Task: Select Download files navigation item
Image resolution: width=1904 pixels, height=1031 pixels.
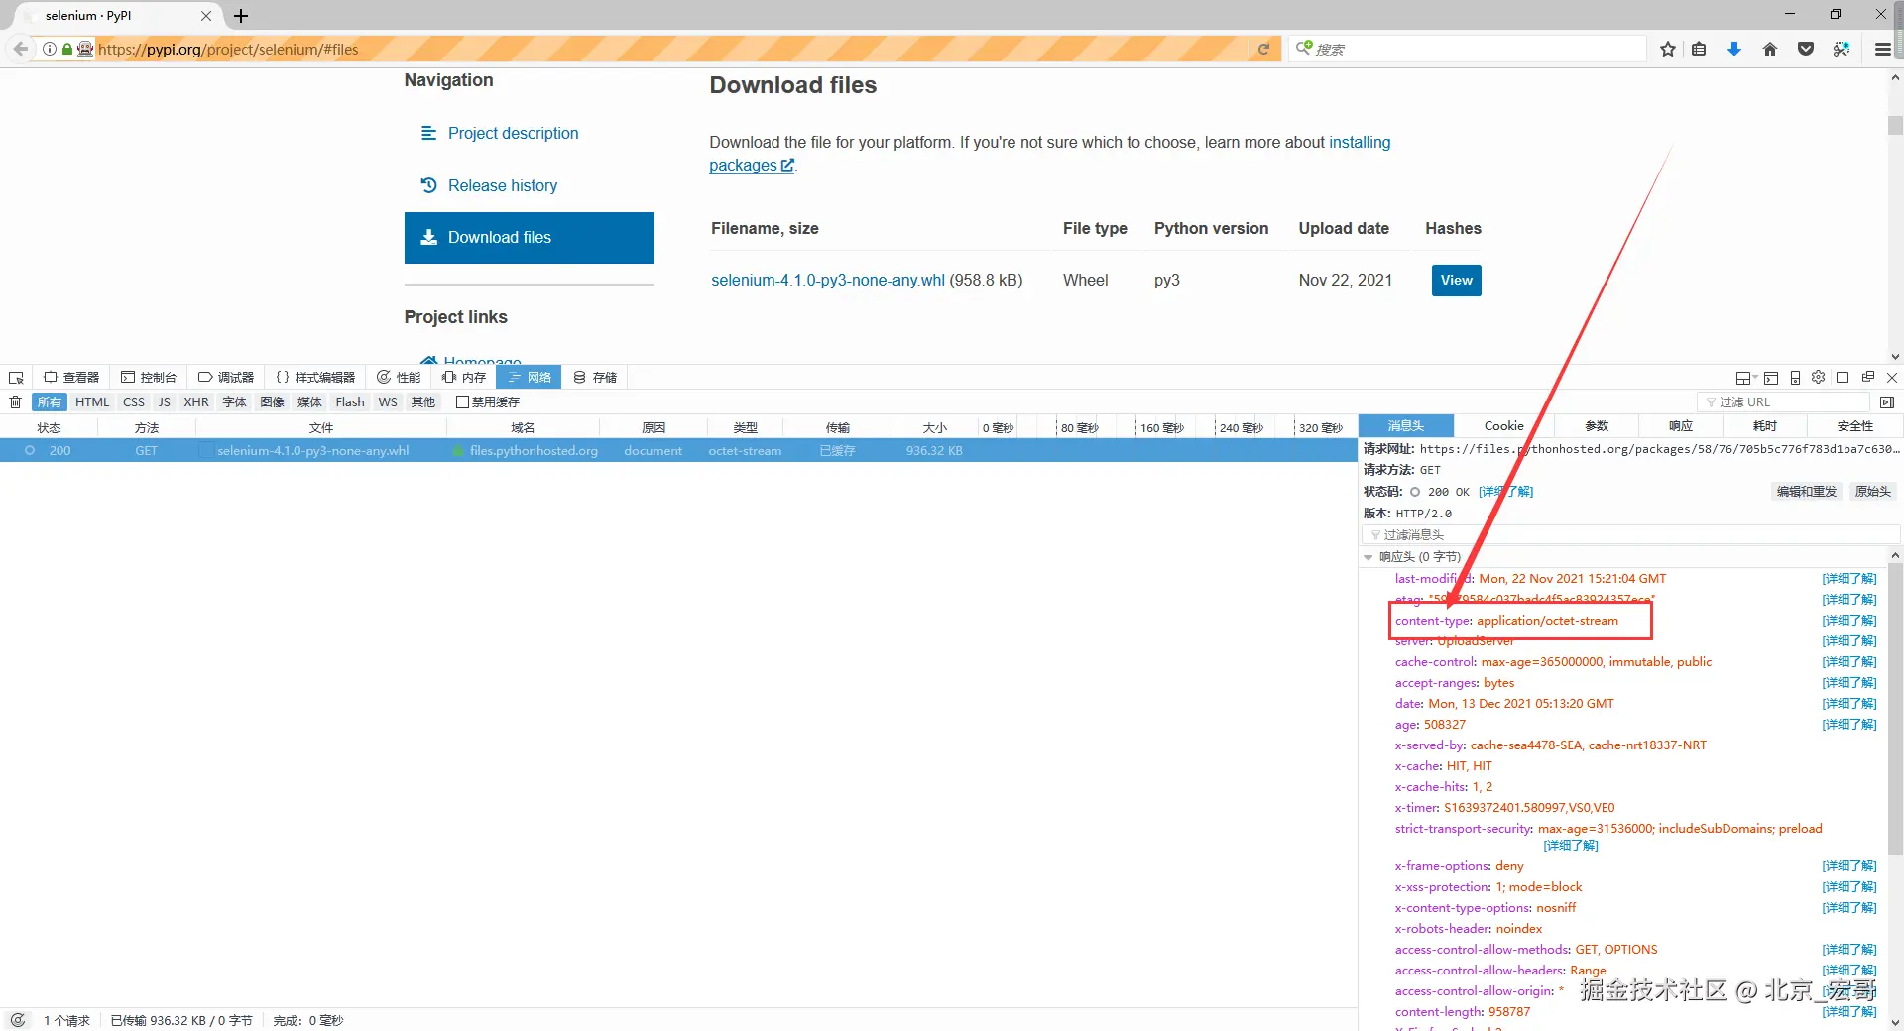Action: coord(530,238)
